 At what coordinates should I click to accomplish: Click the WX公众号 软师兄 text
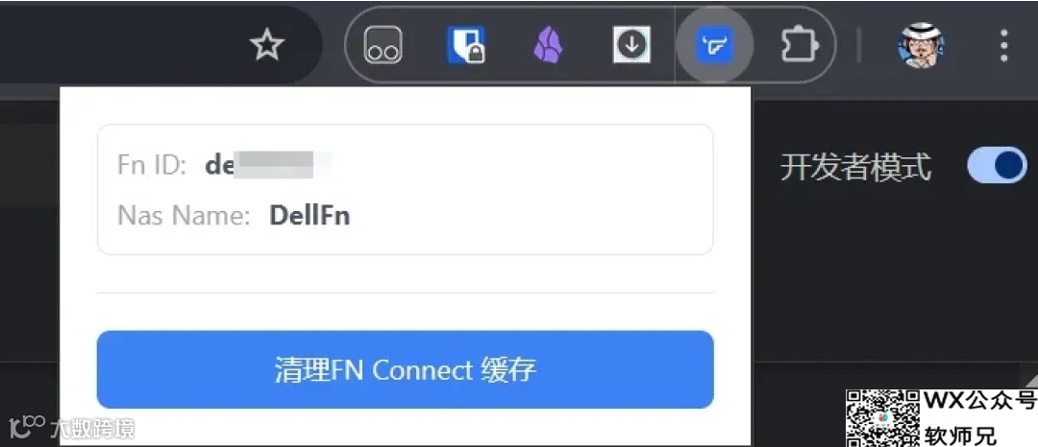pos(979,418)
